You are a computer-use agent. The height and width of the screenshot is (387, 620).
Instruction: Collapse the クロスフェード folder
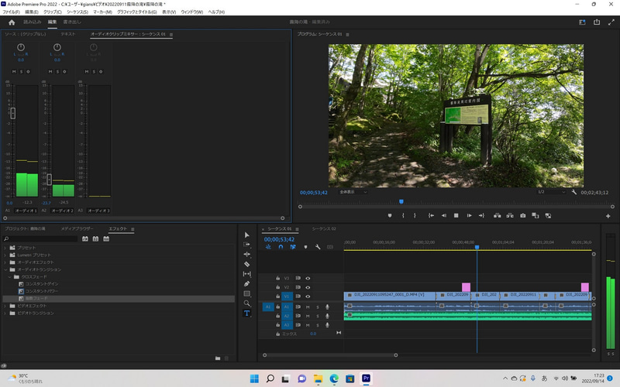tap(11, 276)
